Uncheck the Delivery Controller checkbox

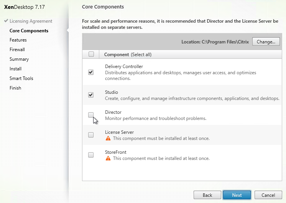pos(91,72)
